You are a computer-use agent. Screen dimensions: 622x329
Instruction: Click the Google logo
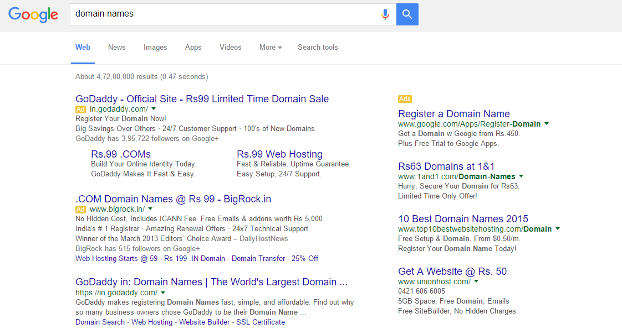(33, 14)
